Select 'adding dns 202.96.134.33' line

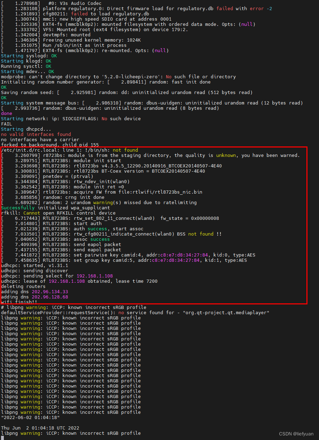click(35, 291)
